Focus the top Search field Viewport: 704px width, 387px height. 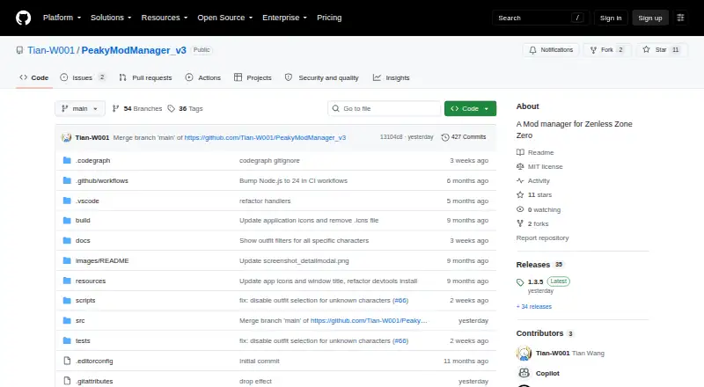[x=540, y=18]
